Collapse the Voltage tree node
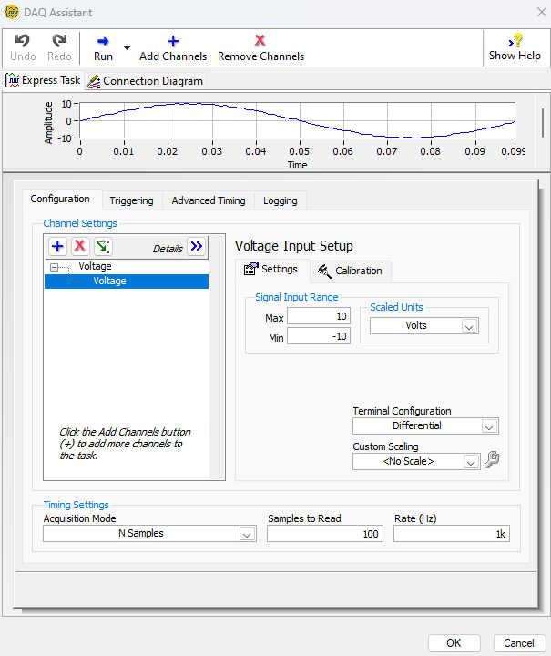The height and width of the screenshot is (656, 551). click(x=55, y=267)
